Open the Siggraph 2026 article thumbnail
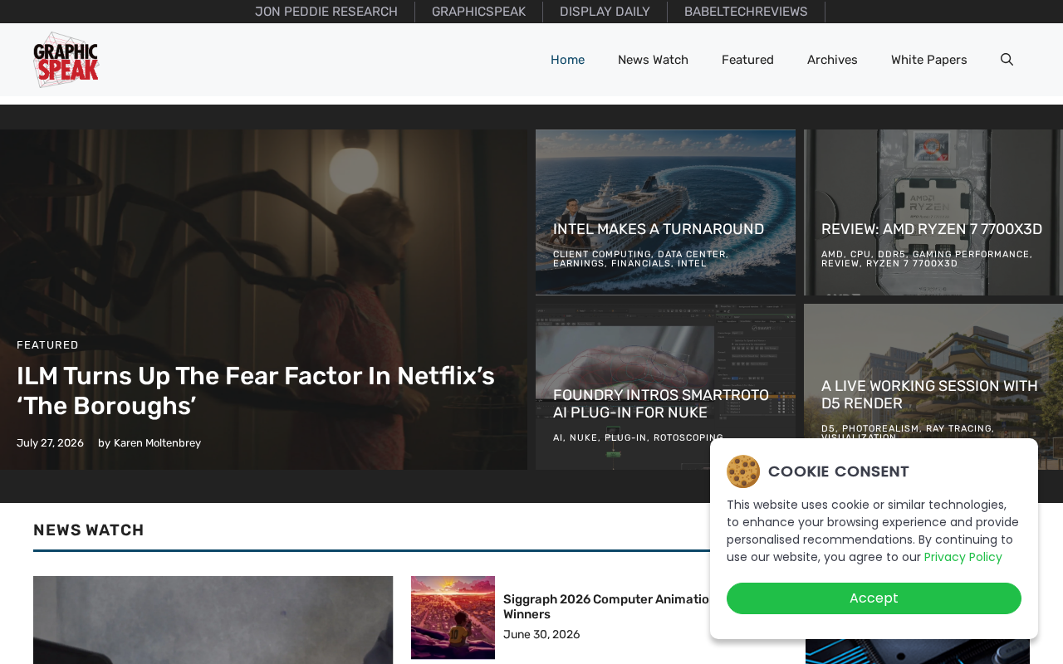 (x=453, y=618)
